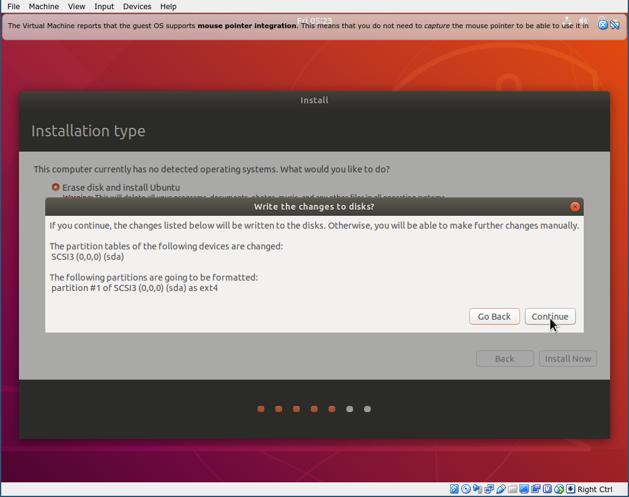Click the 'mouse pointer integration' notification text

click(x=247, y=26)
